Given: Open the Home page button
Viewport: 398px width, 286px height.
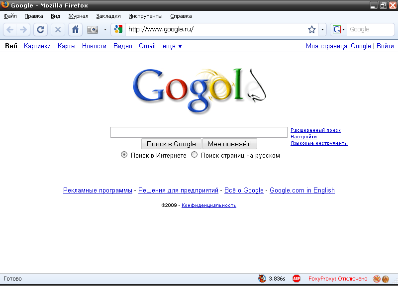Looking at the screenshot, I should tap(75, 30).
